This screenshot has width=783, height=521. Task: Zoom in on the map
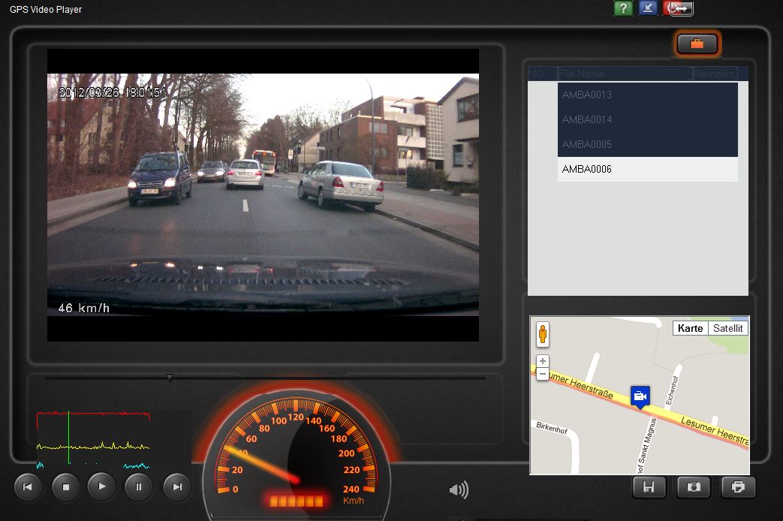(x=543, y=361)
